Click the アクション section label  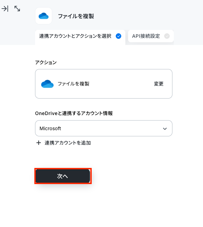tap(46, 63)
